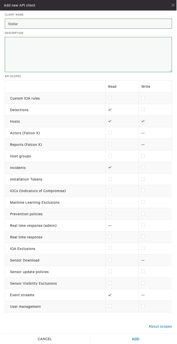177x344 pixels.
Task: Click the Client Name input field
Action: coord(88,24)
